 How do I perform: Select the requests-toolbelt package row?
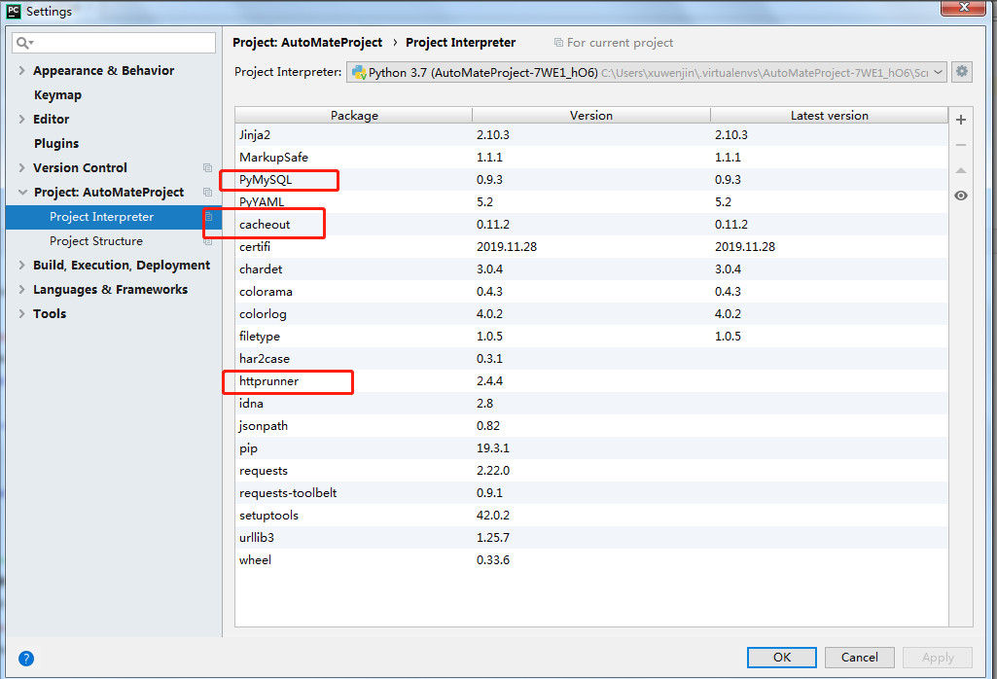(591, 493)
